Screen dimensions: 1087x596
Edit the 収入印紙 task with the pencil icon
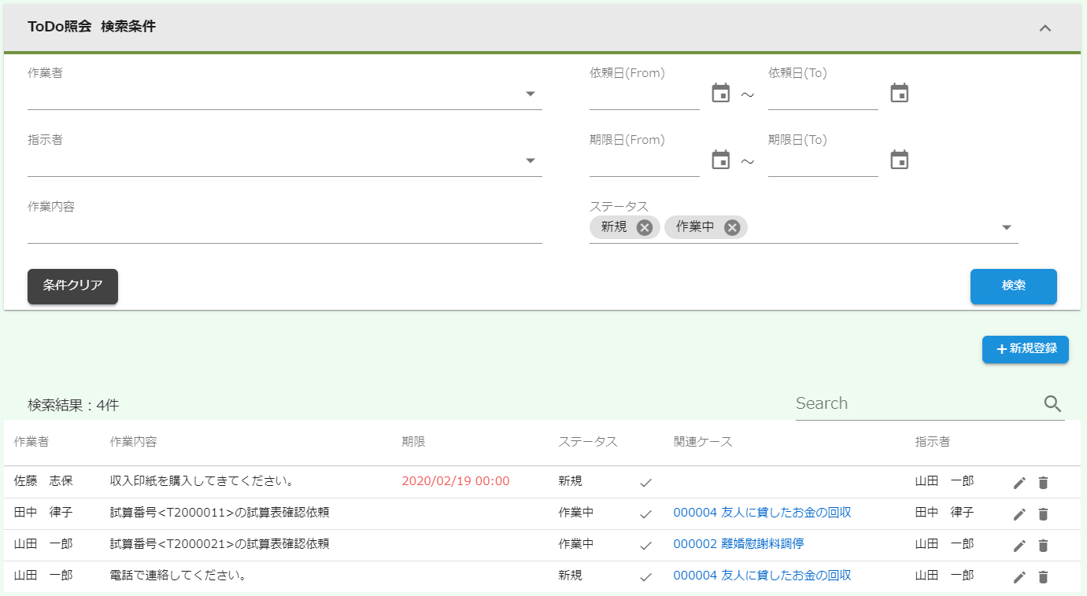[1019, 484]
